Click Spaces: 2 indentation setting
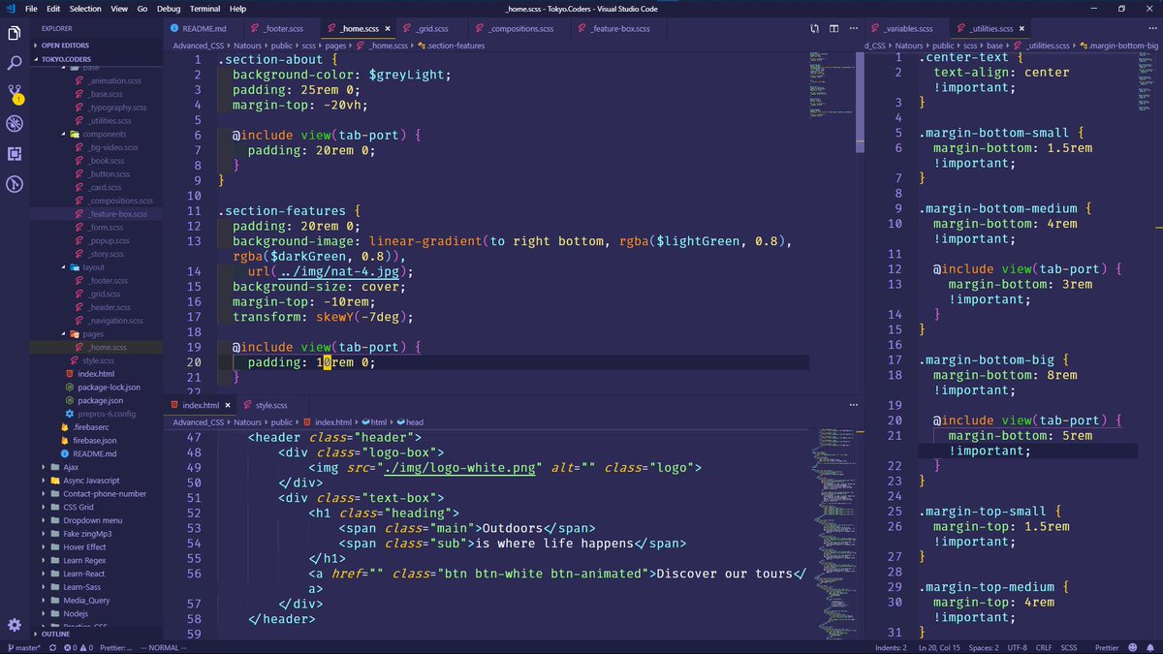 (x=984, y=647)
